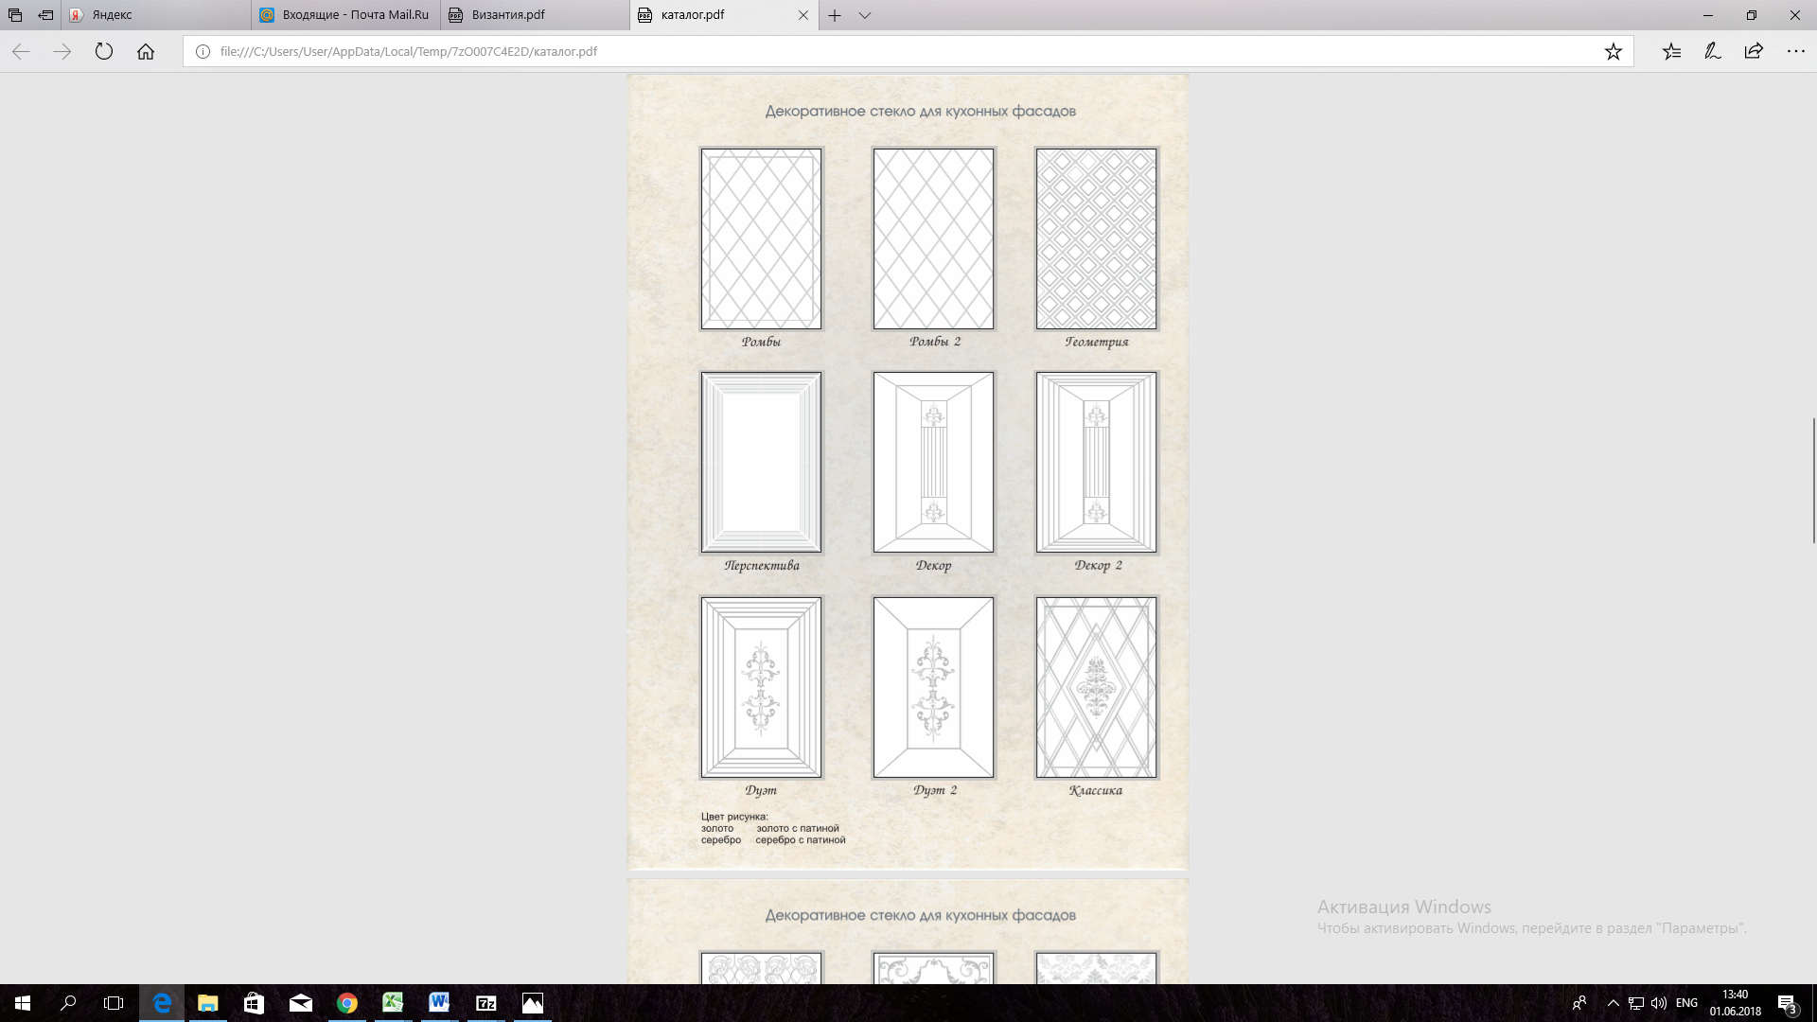Open Google Chrome from taskbar
This screenshot has width=1817, height=1022.
click(347, 1003)
